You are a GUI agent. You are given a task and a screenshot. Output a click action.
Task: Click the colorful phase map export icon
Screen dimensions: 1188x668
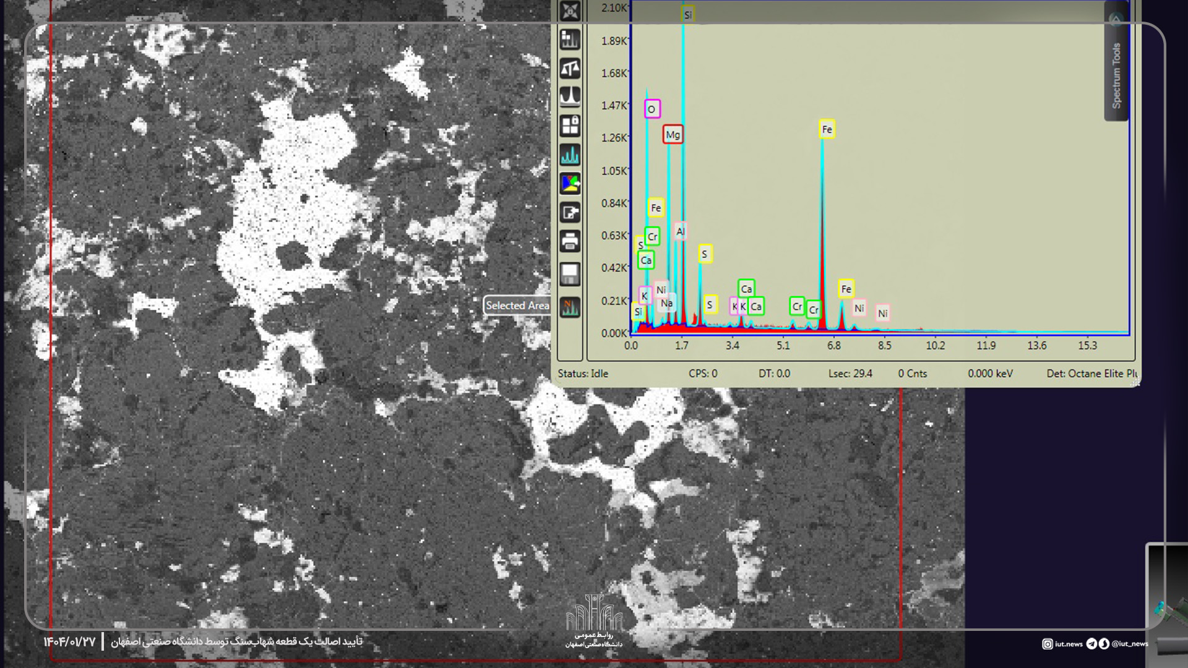pyautogui.click(x=570, y=184)
